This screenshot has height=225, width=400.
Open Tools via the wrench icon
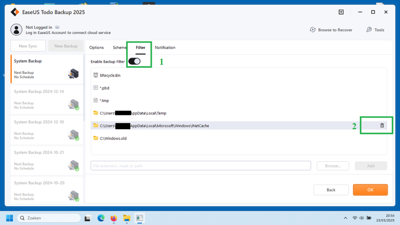click(x=369, y=30)
